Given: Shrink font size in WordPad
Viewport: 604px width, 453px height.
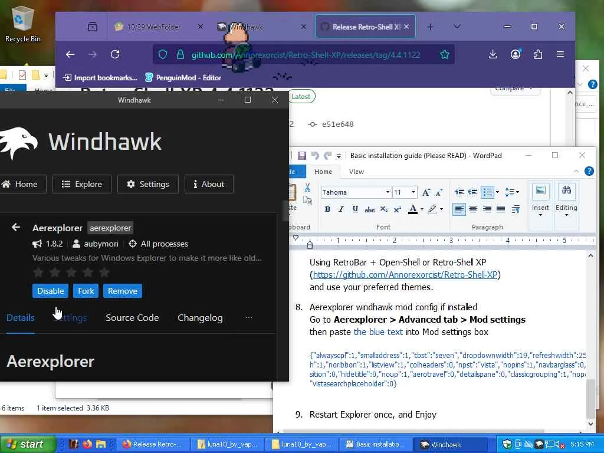Looking at the screenshot, I should tap(439, 192).
